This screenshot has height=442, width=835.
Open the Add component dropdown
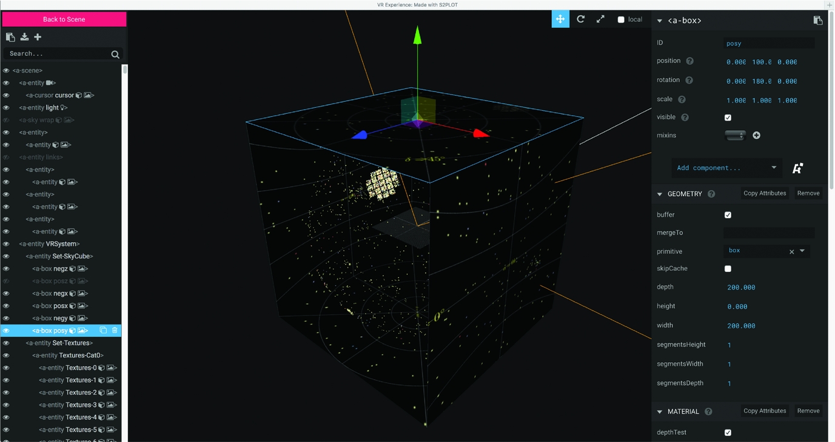pyautogui.click(x=725, y=168)
